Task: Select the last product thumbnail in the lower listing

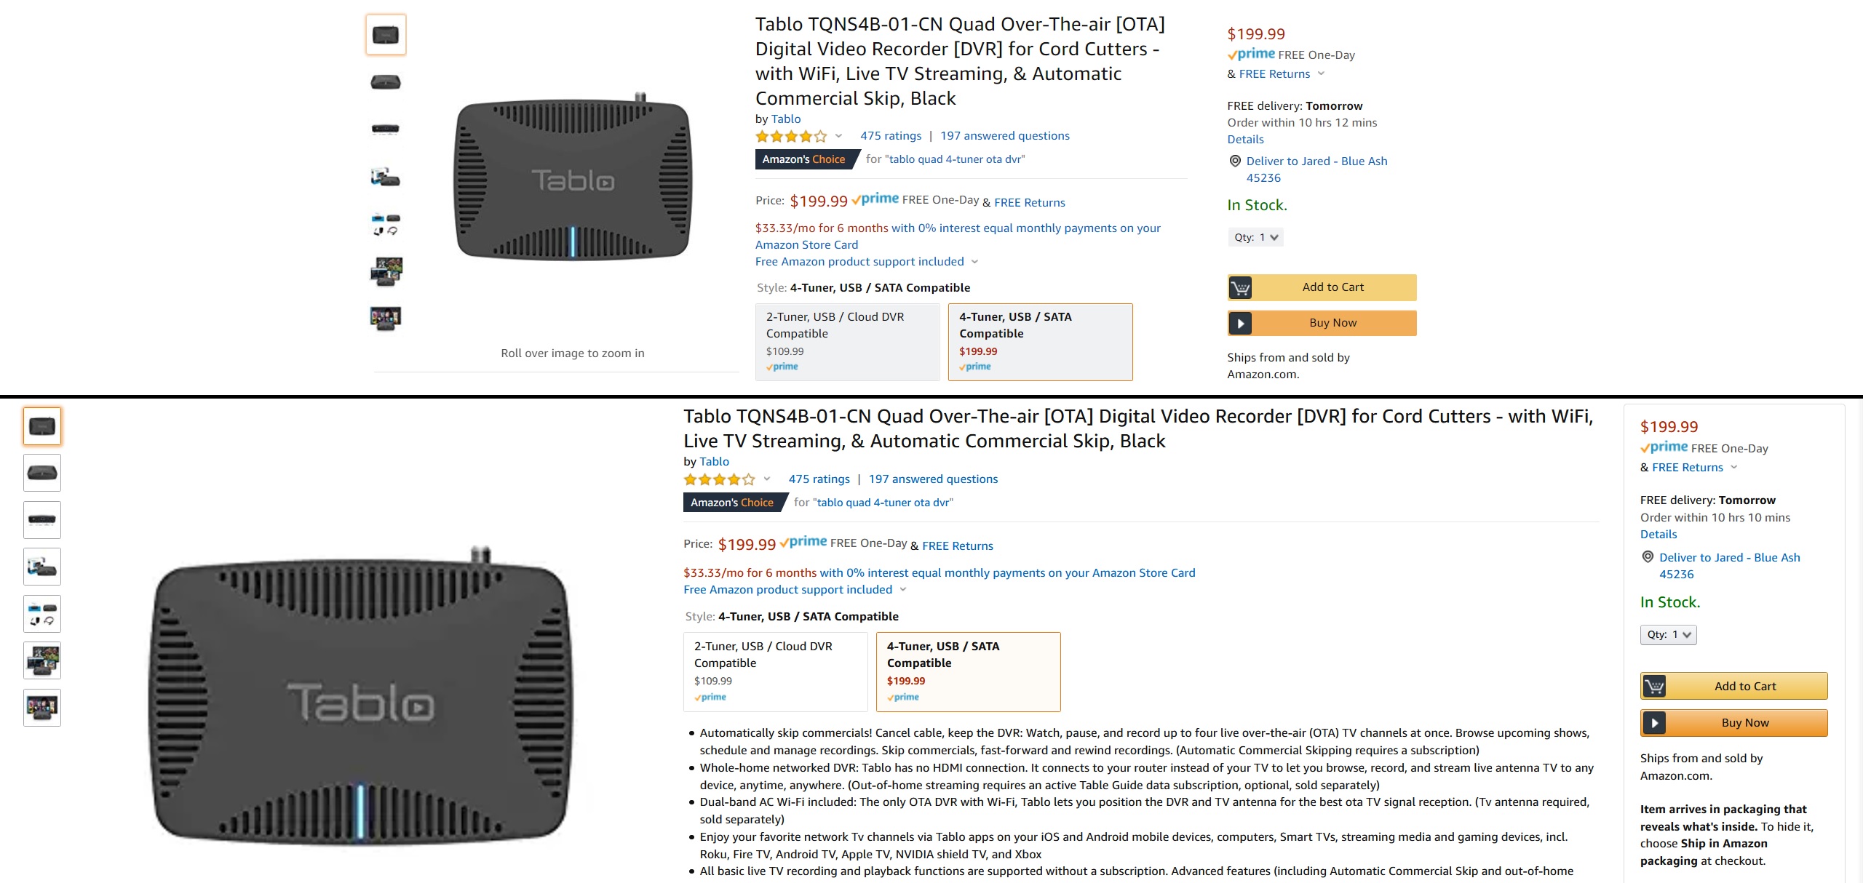Action: coord(42,708)
